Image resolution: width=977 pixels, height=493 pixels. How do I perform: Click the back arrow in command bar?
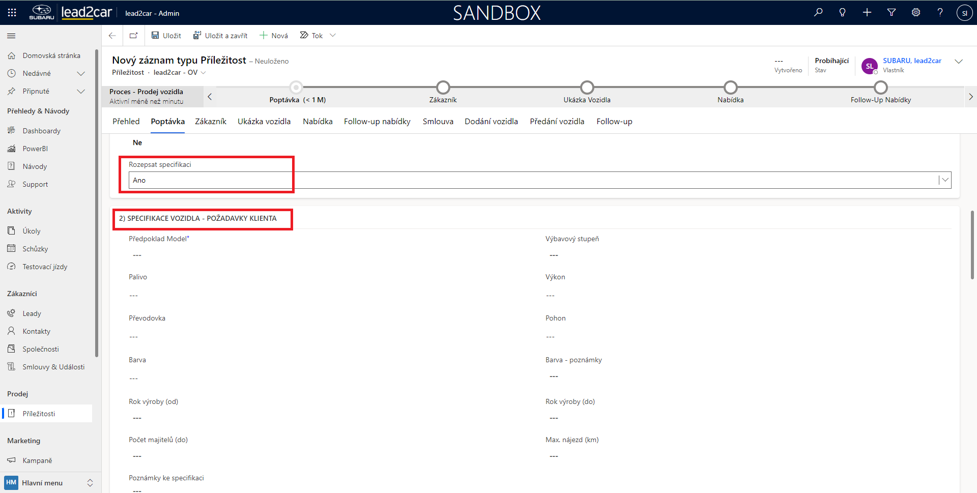(112, 36)
